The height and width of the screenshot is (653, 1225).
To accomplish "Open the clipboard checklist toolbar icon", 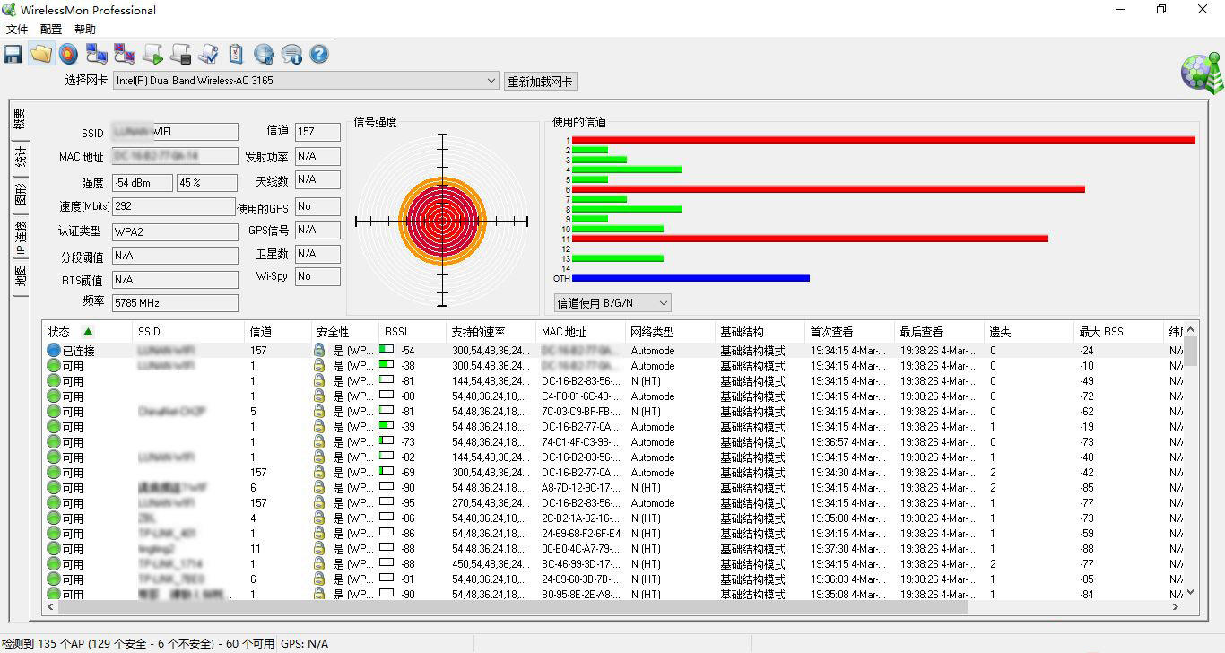I will pyautogui.click(x=236, y=55).
